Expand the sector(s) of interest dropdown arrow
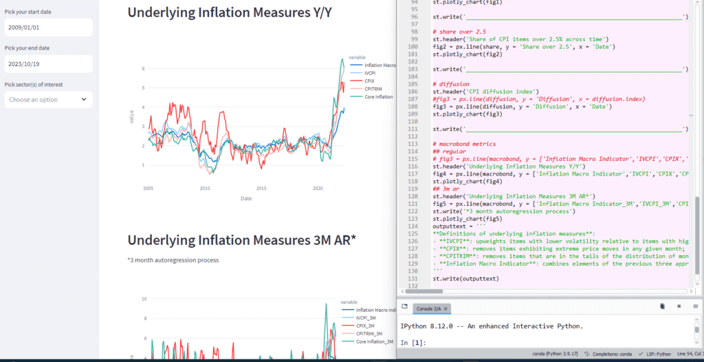The width and height of the screenshot is (704, 362). coord(84,99)
